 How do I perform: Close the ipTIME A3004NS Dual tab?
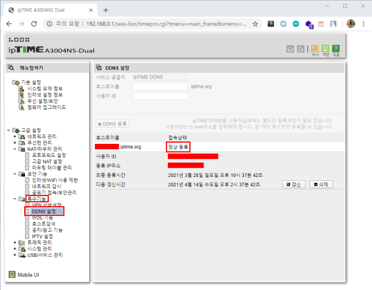point(91,10)
